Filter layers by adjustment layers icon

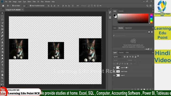coord(127,57)
